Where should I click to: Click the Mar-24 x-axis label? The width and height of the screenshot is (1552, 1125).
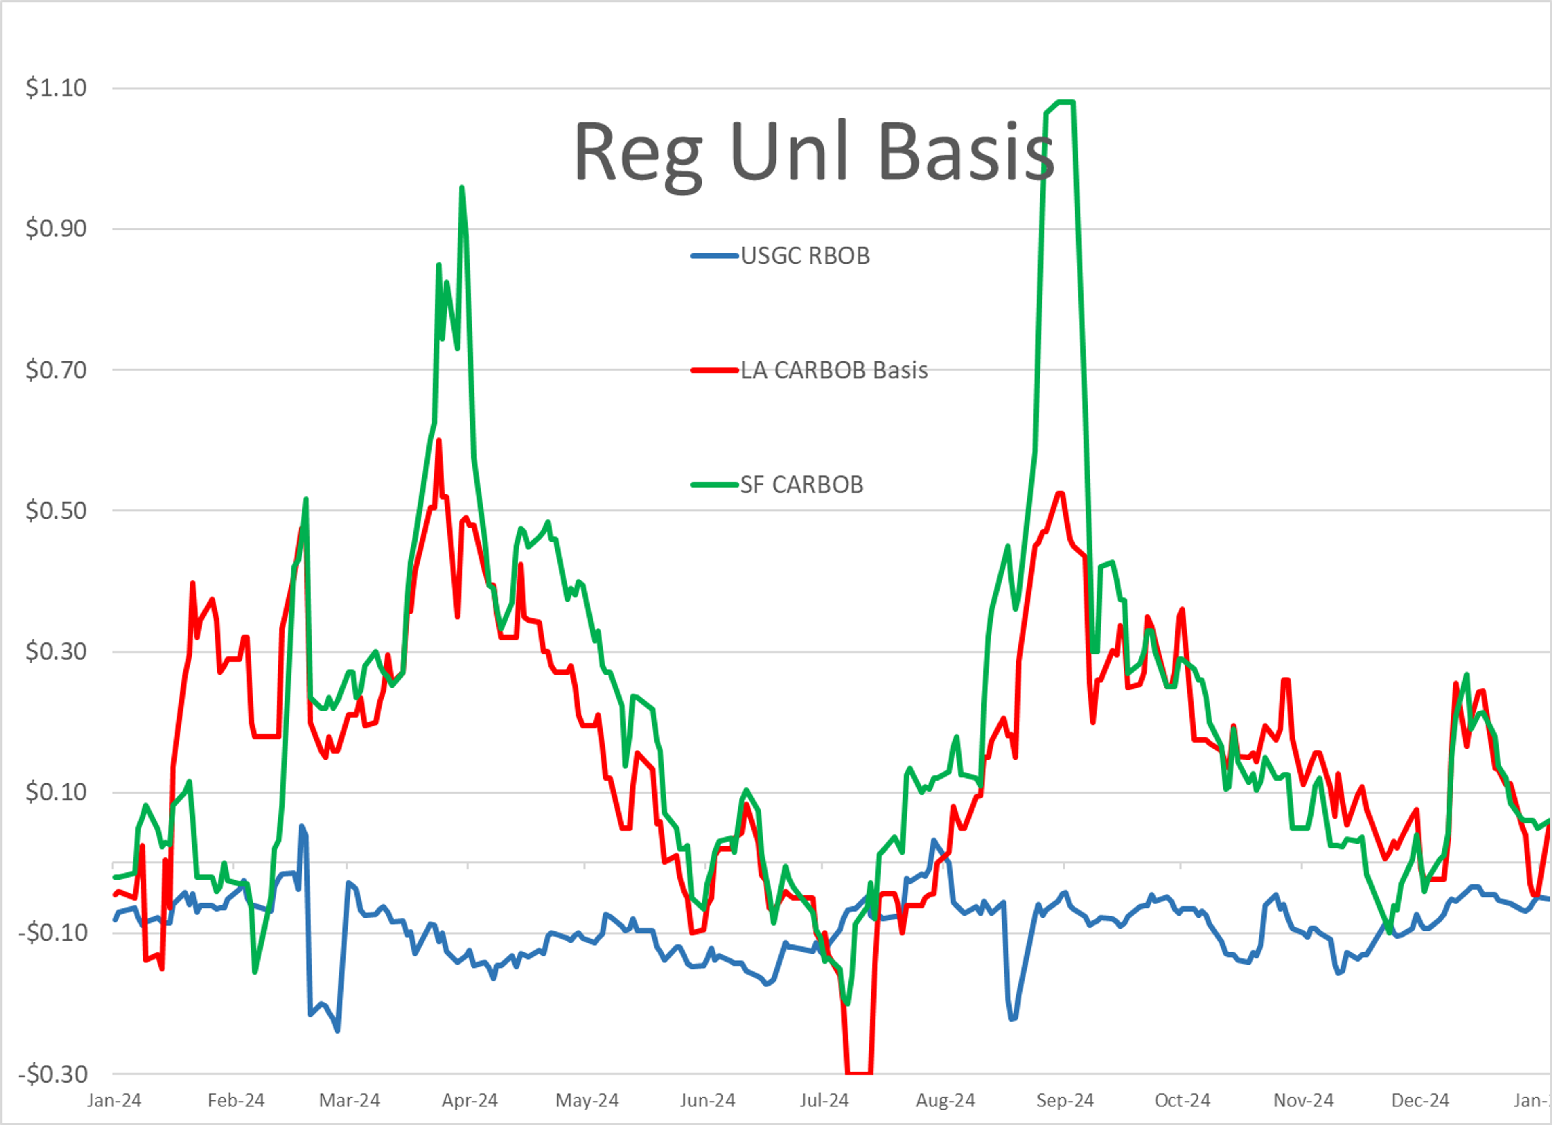(x=350, y=1100)
